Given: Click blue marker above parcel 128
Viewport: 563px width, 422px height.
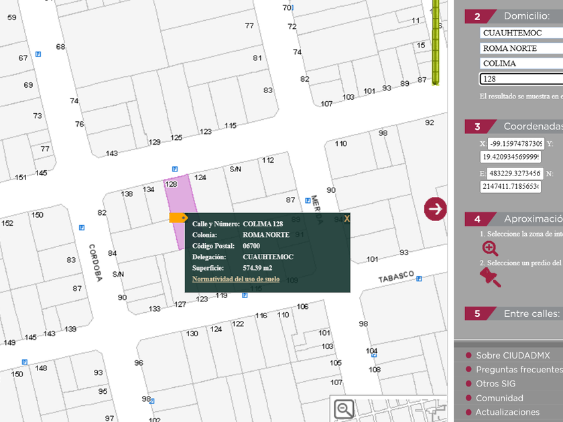Looking at the screenshot, I should pyautogui.click(x=174, y=169).
